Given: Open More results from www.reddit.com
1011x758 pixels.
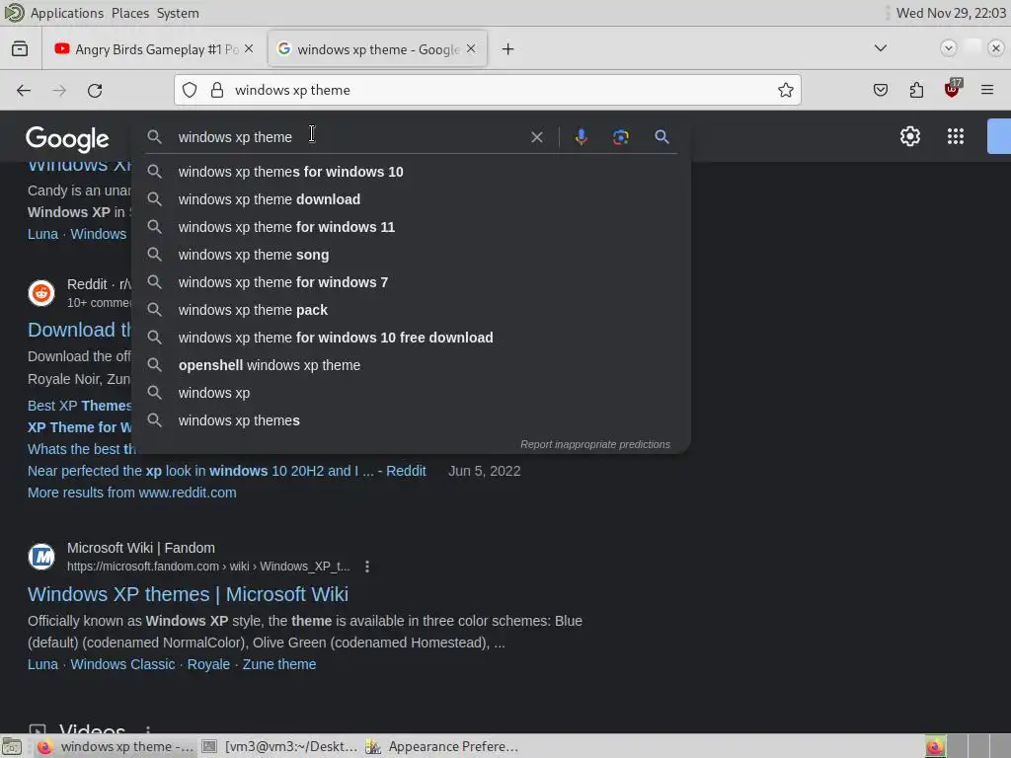Looking at the screenshot, I should [132, 493].
